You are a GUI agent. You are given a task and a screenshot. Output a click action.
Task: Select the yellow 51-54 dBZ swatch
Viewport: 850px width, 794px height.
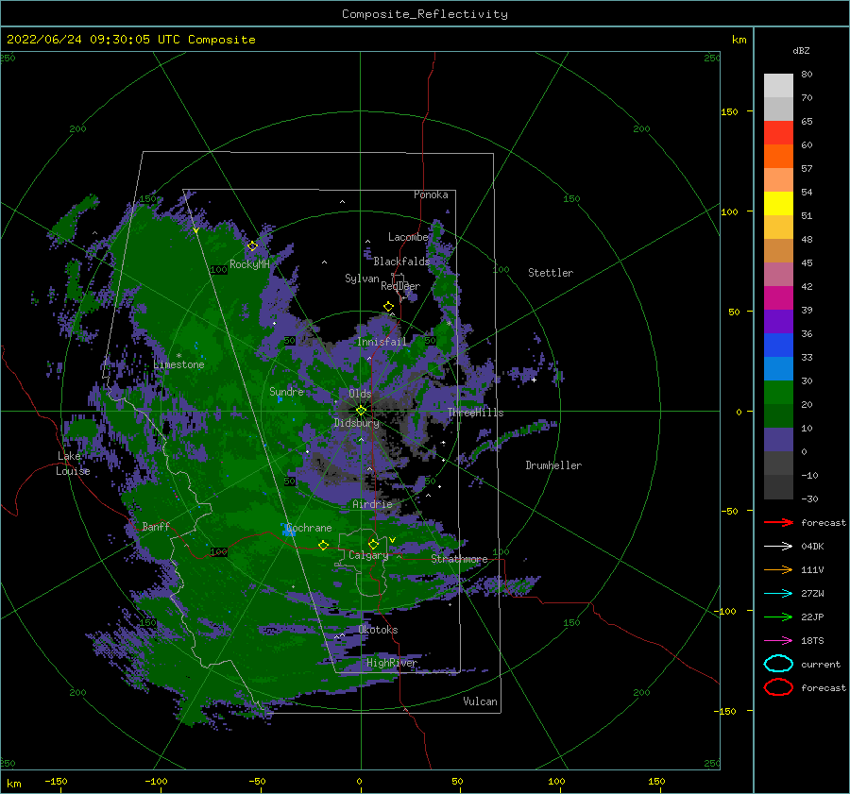778,203
